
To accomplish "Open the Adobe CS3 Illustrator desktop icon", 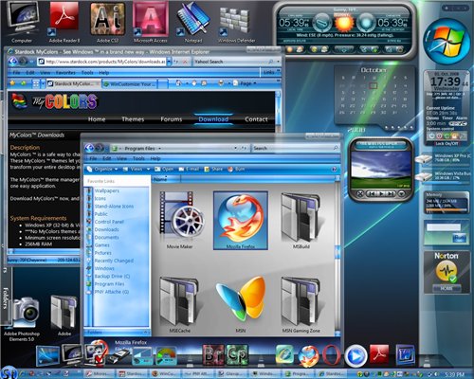I will (x=107, y=21).
